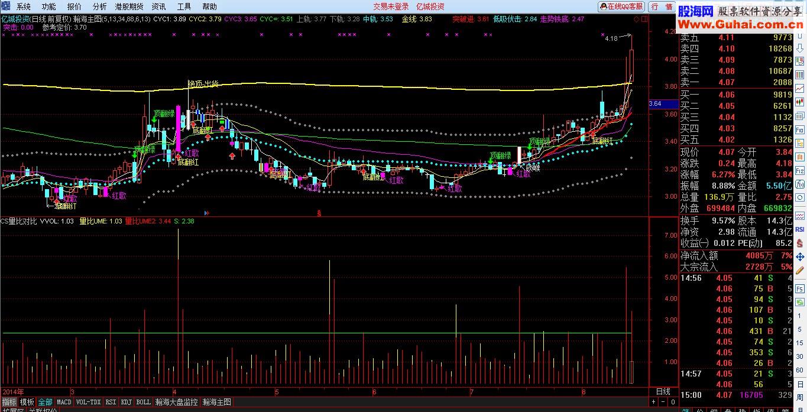Select the 模板 tab at bottom
The width and height of the screenshot is (807, 412).
[27, 402]
